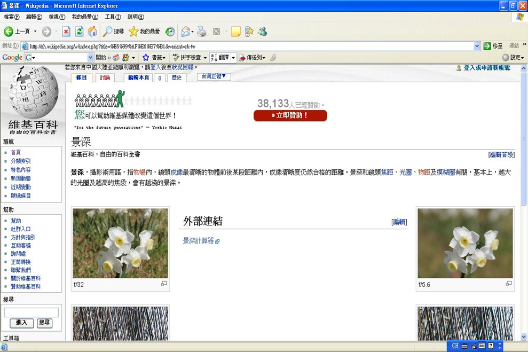Image resolution: width=528 pixels, height=352 pixels.
Task: Click the CH language bar indicator
Action: pos(455,346)
